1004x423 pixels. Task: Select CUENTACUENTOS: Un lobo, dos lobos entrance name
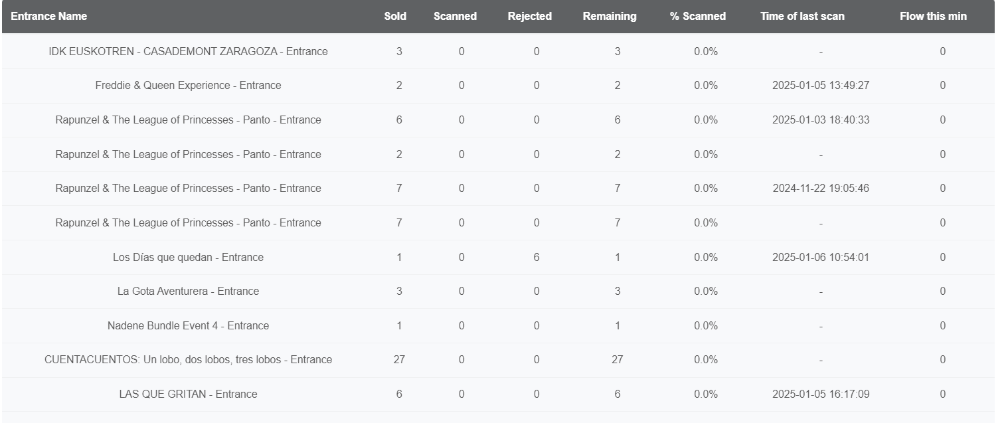pos(188,359)
